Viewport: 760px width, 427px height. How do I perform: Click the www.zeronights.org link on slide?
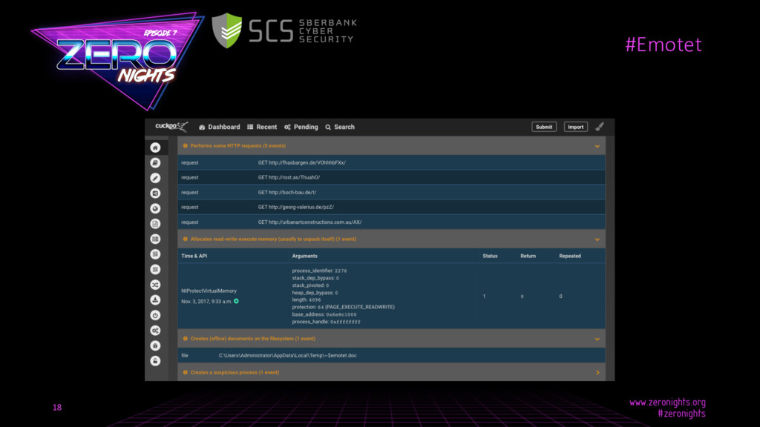click(667, 403)
